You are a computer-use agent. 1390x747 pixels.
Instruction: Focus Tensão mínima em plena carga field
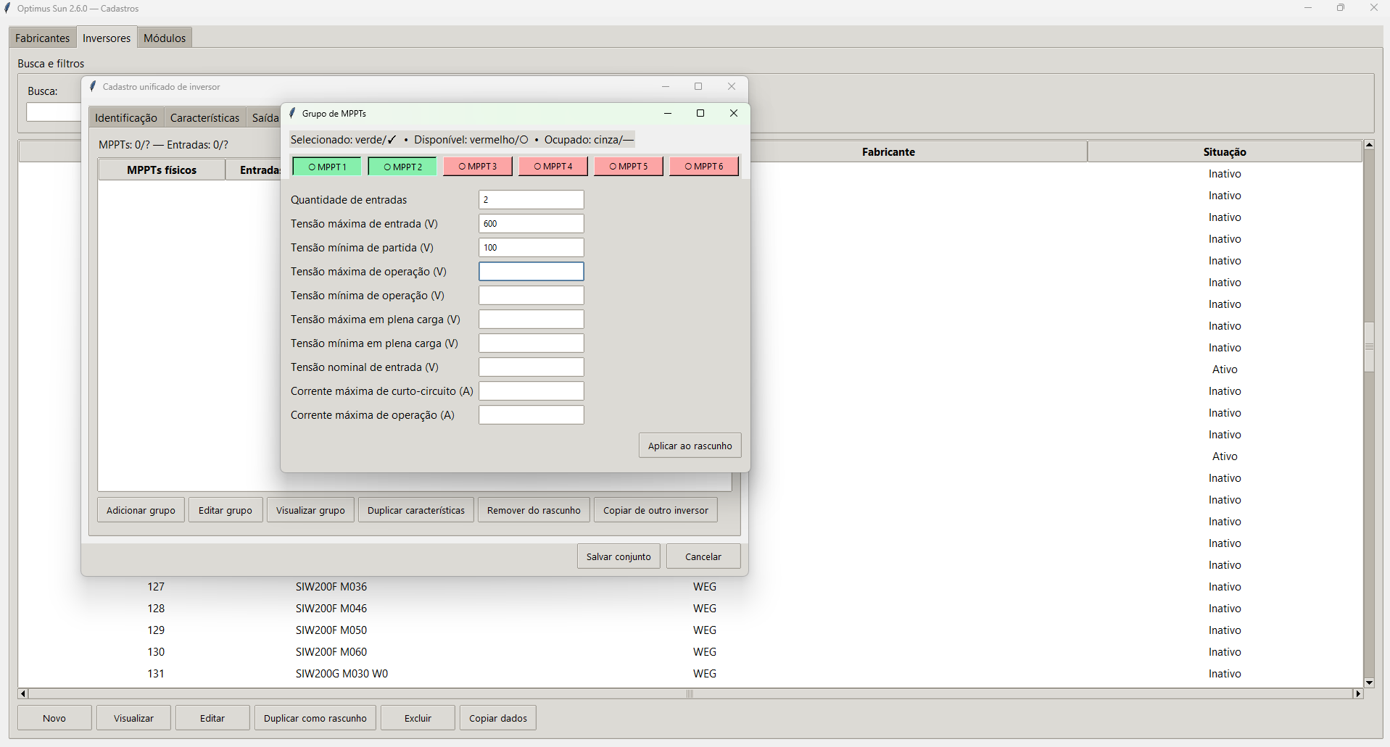pos(531,343)
